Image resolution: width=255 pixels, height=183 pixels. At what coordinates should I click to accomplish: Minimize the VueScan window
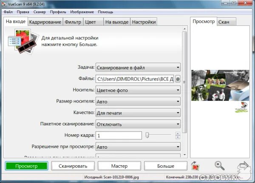[x=225, y=3]
